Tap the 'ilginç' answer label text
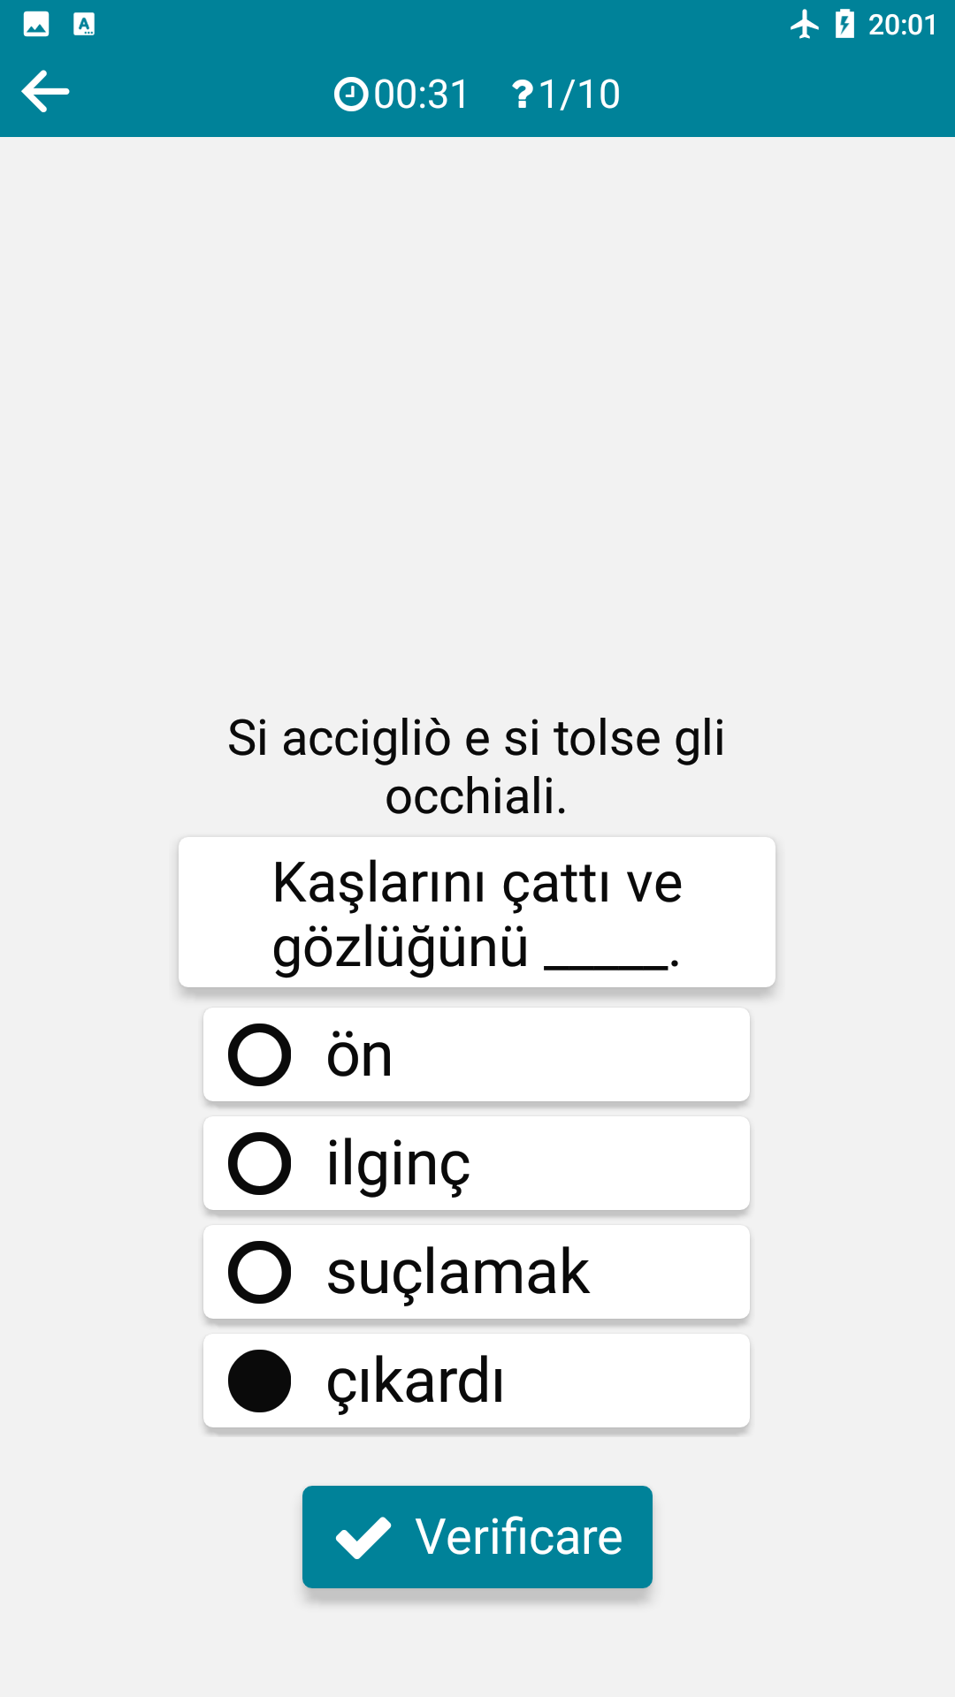Screen dimensions: 955x1697 click(x=398, y=1163)
